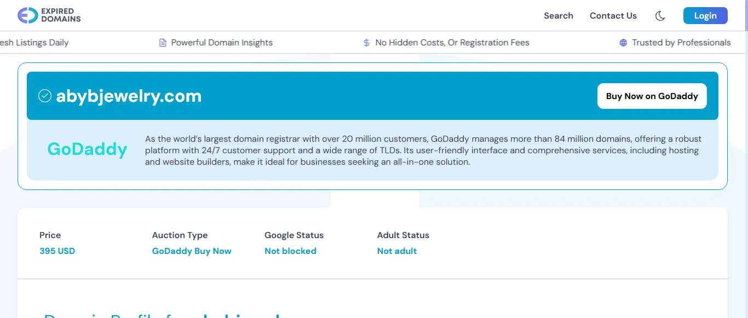
Task: Click the globe icon beside Trusted by Professionals
Action: (x=623, y=43)
